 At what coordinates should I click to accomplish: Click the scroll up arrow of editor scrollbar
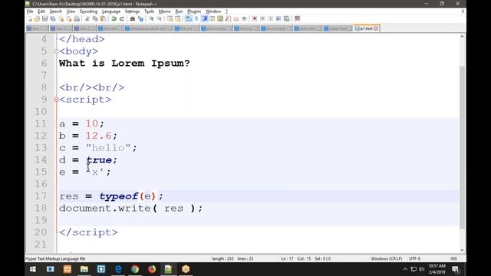[x=462, y=36]
